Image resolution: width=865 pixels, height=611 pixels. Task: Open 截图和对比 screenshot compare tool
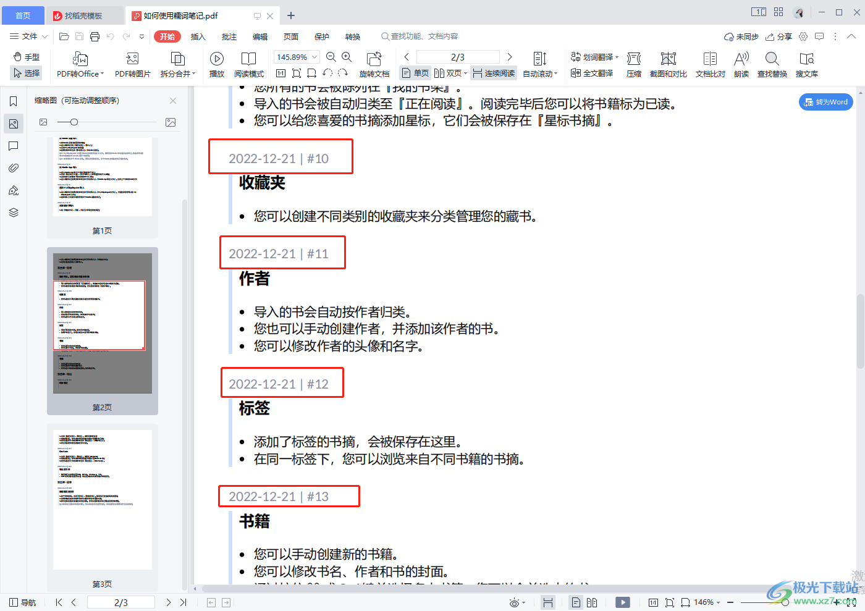(669, 65)
